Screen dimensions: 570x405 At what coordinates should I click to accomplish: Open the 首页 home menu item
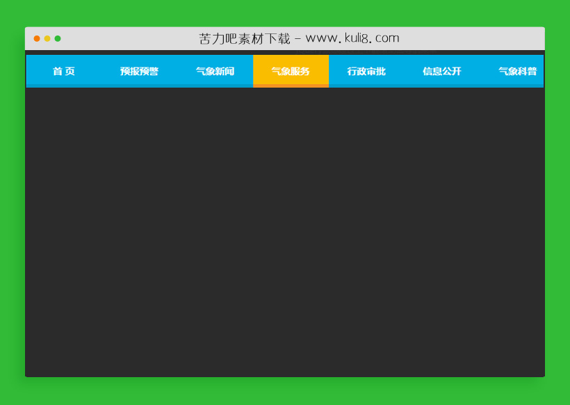[x=63, y=71]
